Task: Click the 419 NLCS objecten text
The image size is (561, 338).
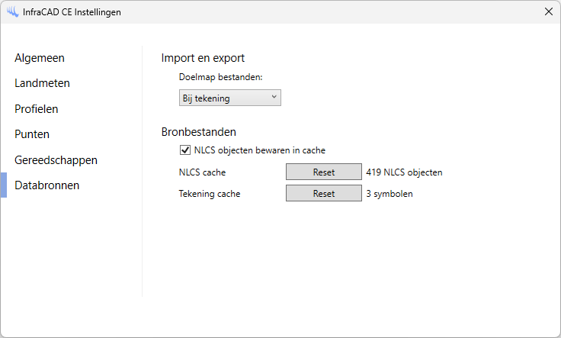Action: pos(404,172)
